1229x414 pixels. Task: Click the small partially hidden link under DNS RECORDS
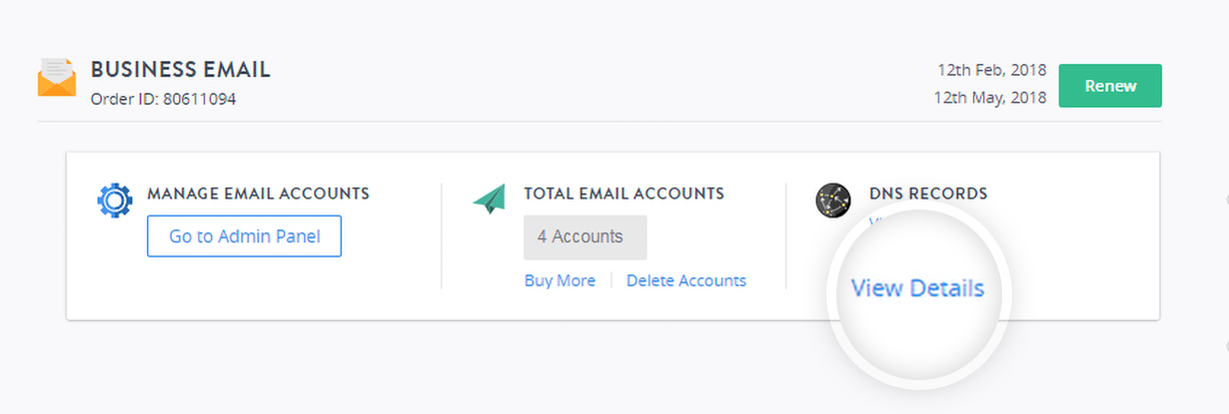(x=875, y=221)
